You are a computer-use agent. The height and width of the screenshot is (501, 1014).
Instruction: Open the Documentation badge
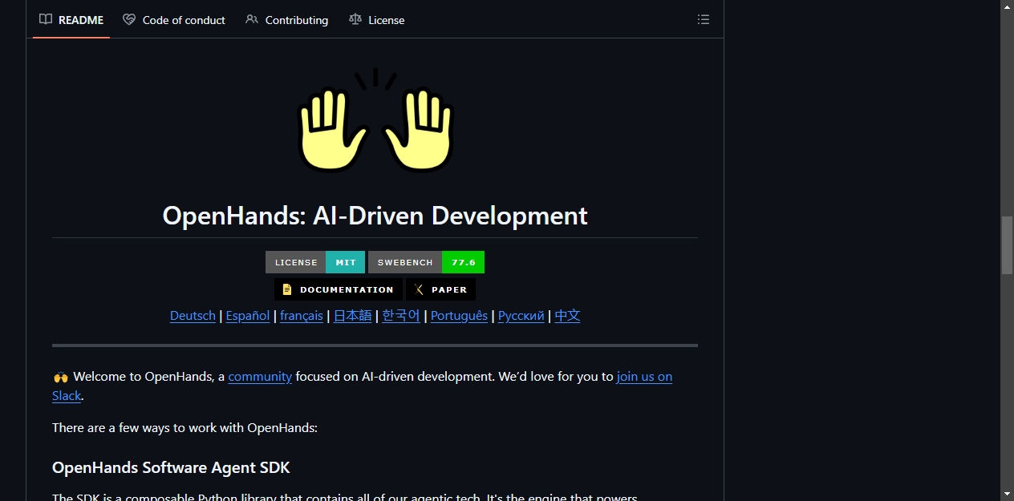pyautogui.click(x=339, y=289)
